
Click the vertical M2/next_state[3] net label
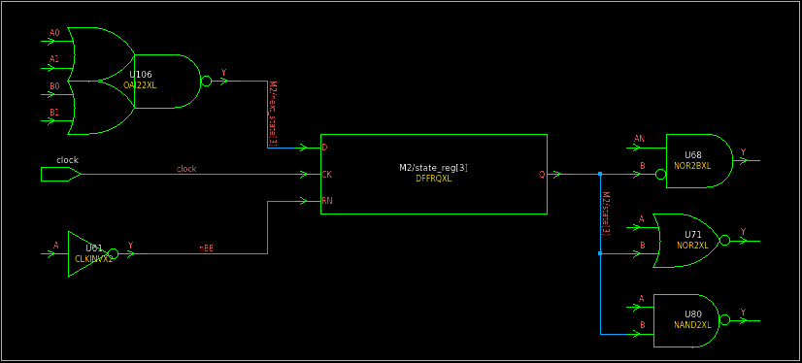point(274,114)
